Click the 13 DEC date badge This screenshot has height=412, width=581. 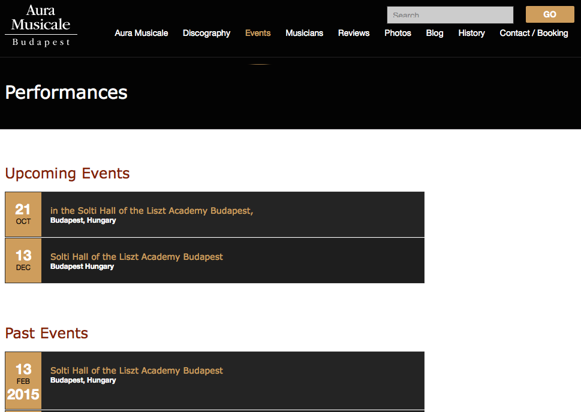pyautogui.click(x=23, y=260)
